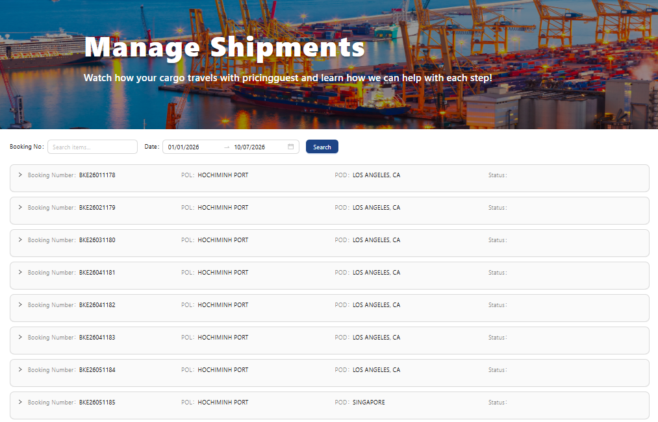Expand booking BKE26041182 row chevron

point(20,304)
